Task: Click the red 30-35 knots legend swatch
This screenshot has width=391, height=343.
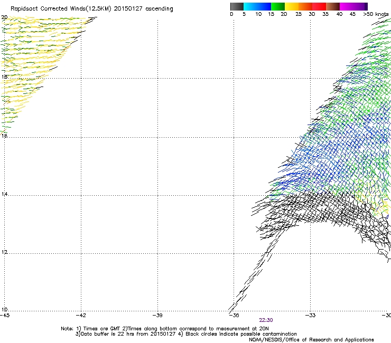Action: [x=319, y=6]
